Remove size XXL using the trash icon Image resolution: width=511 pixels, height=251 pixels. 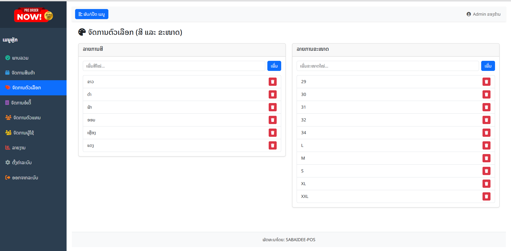coord(486,197)
